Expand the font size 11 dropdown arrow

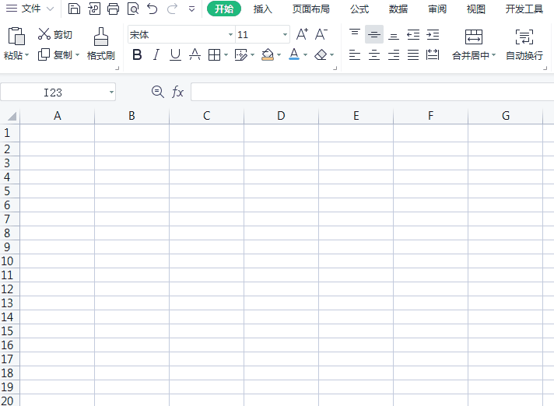click(285, 34)
